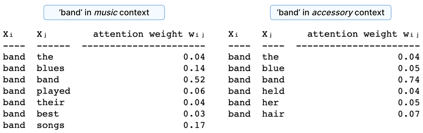423x133 pixels.
Task: Click the attention weight value 0.74
Action: click(409, 80)
